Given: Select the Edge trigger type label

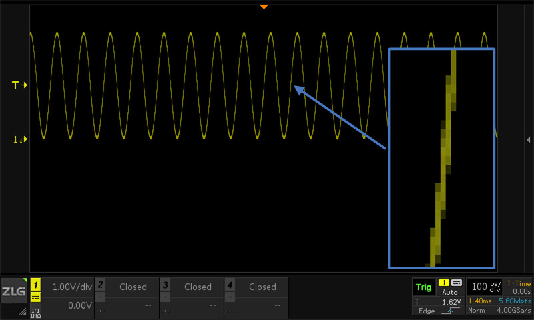Looking at the screenshot, I should (427, 311).
